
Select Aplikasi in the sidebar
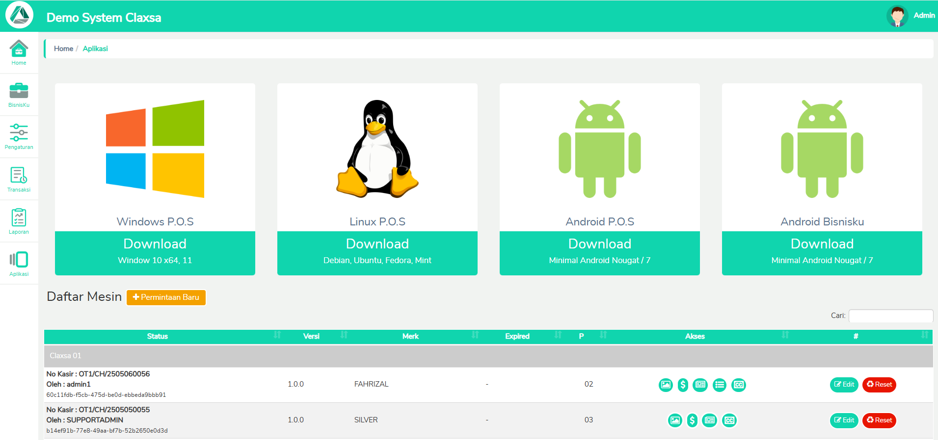(19, 264)
